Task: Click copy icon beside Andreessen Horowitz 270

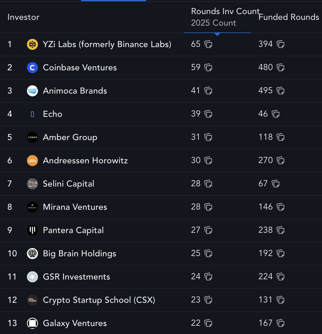Action: pyautogui.click(x=281, y=161)
